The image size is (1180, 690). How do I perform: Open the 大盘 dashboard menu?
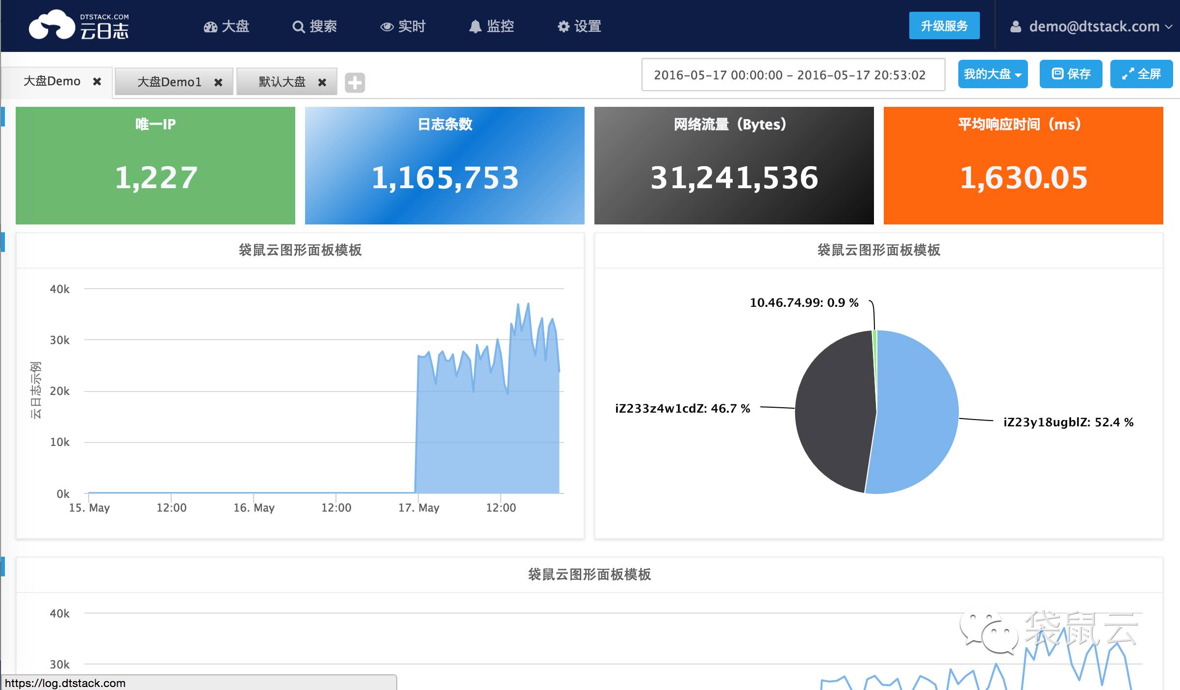pyautogui.click(x=227, y=26)
